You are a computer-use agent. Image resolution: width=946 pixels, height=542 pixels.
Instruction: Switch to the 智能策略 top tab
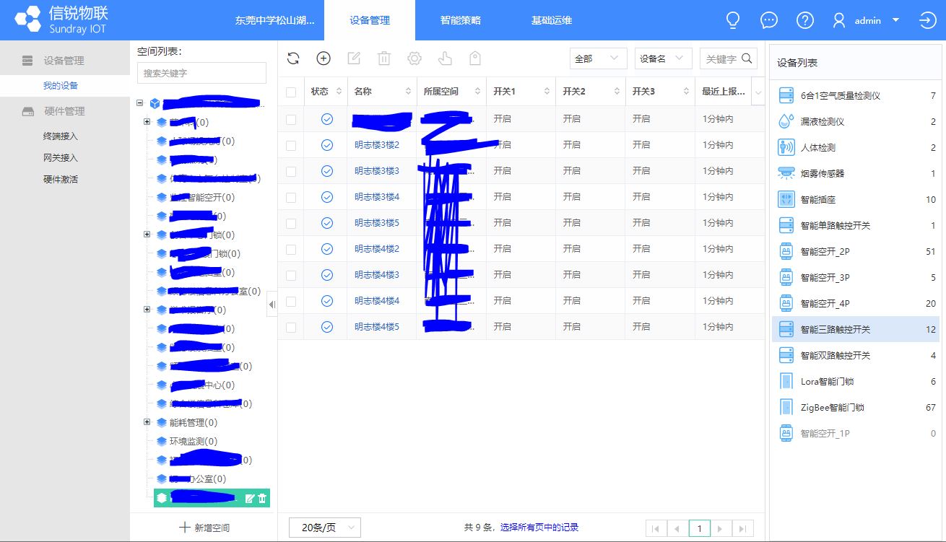click(461, 20)
